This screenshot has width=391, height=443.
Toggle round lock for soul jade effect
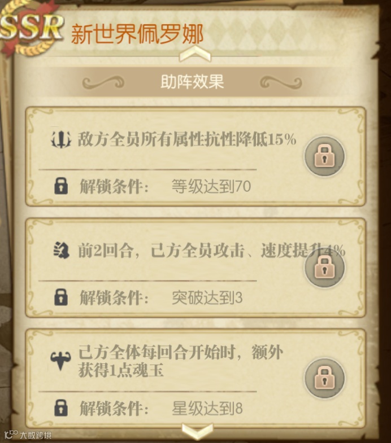pos(324,378)
